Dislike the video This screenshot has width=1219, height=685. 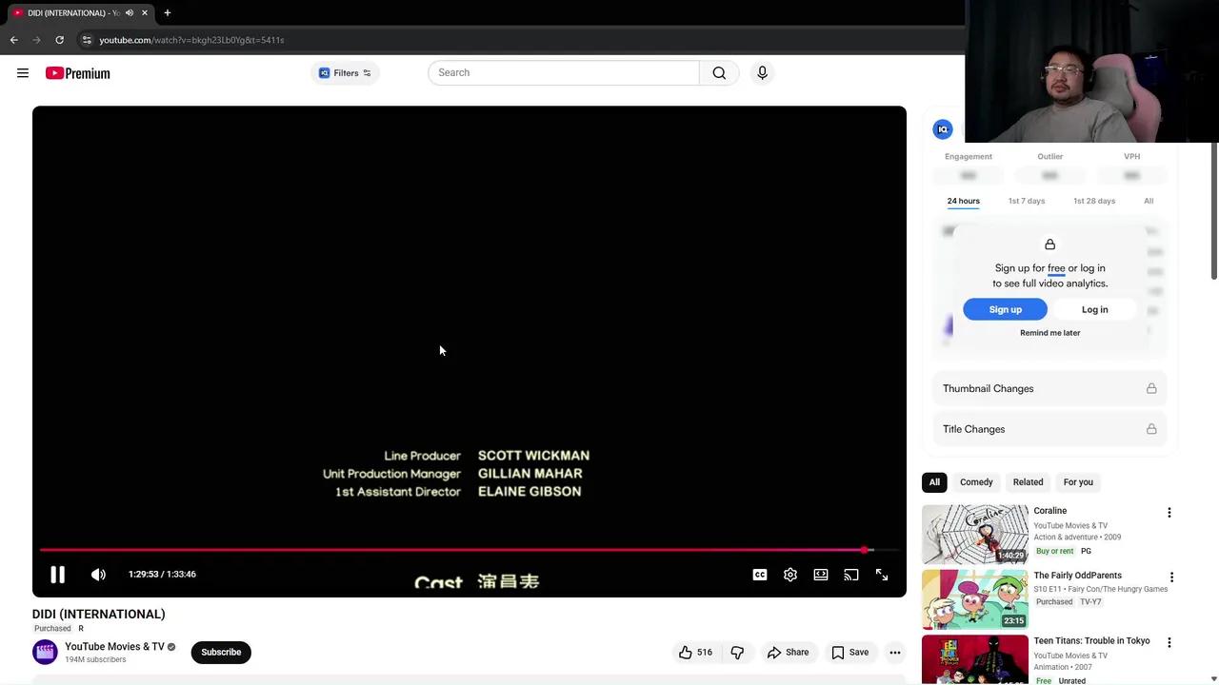[737, 652]
